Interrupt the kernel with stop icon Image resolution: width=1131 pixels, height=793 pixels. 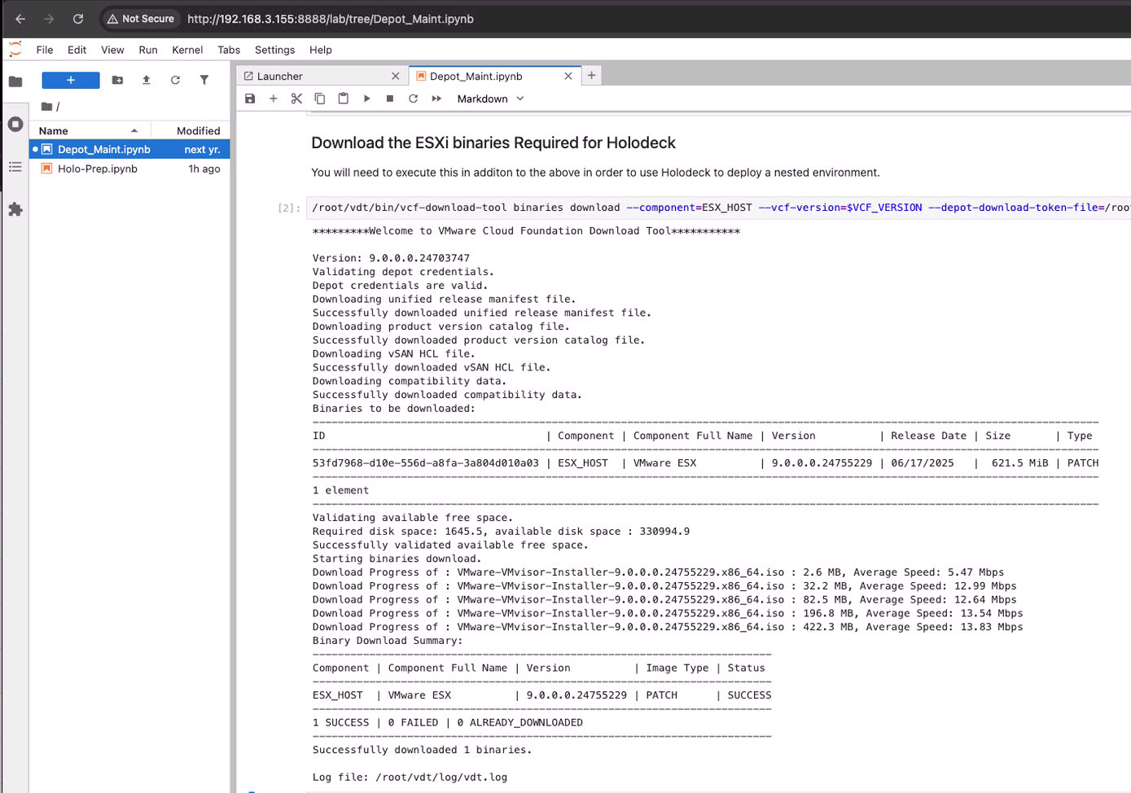tap(390, 99)
